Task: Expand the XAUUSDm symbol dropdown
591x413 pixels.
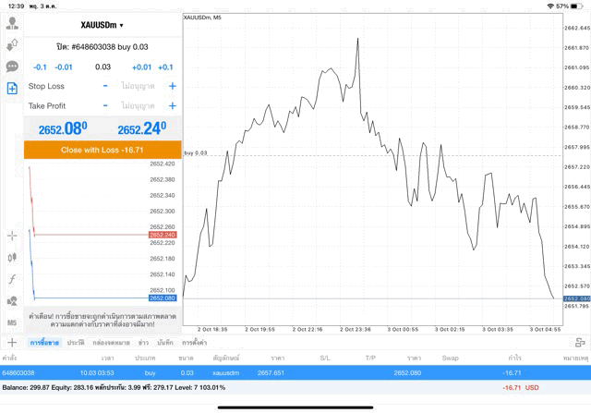Action: click(x=102, y=25)
